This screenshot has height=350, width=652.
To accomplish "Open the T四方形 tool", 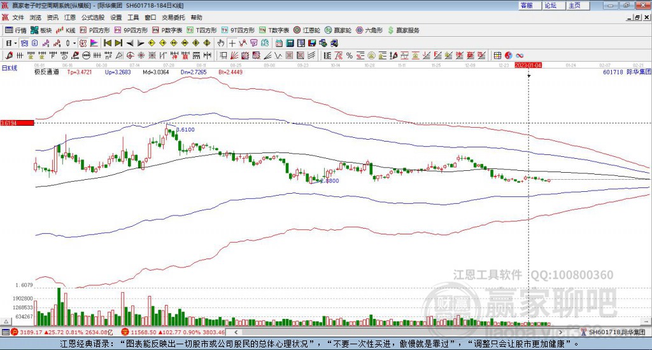I will pyautogui.click(x=202, y=30).
